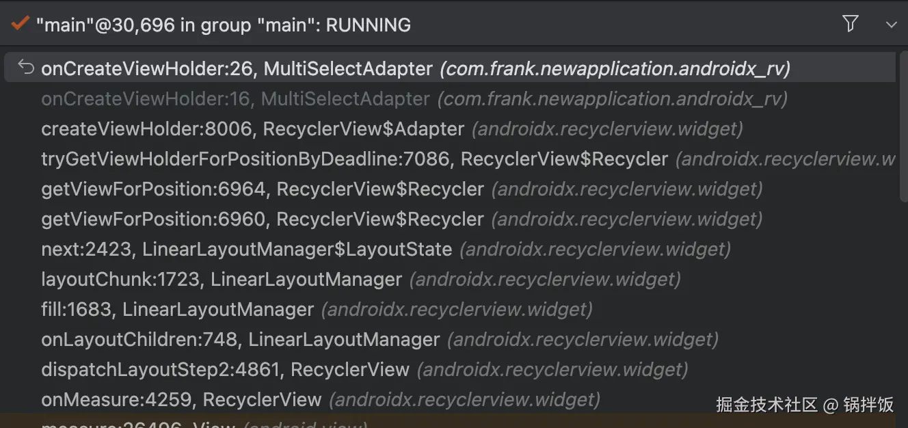Go to layoutChunk:1723 LinearLayoutManager frame
Image resolution: width=908 pixels, height=428 pixels.
(222, 280)
